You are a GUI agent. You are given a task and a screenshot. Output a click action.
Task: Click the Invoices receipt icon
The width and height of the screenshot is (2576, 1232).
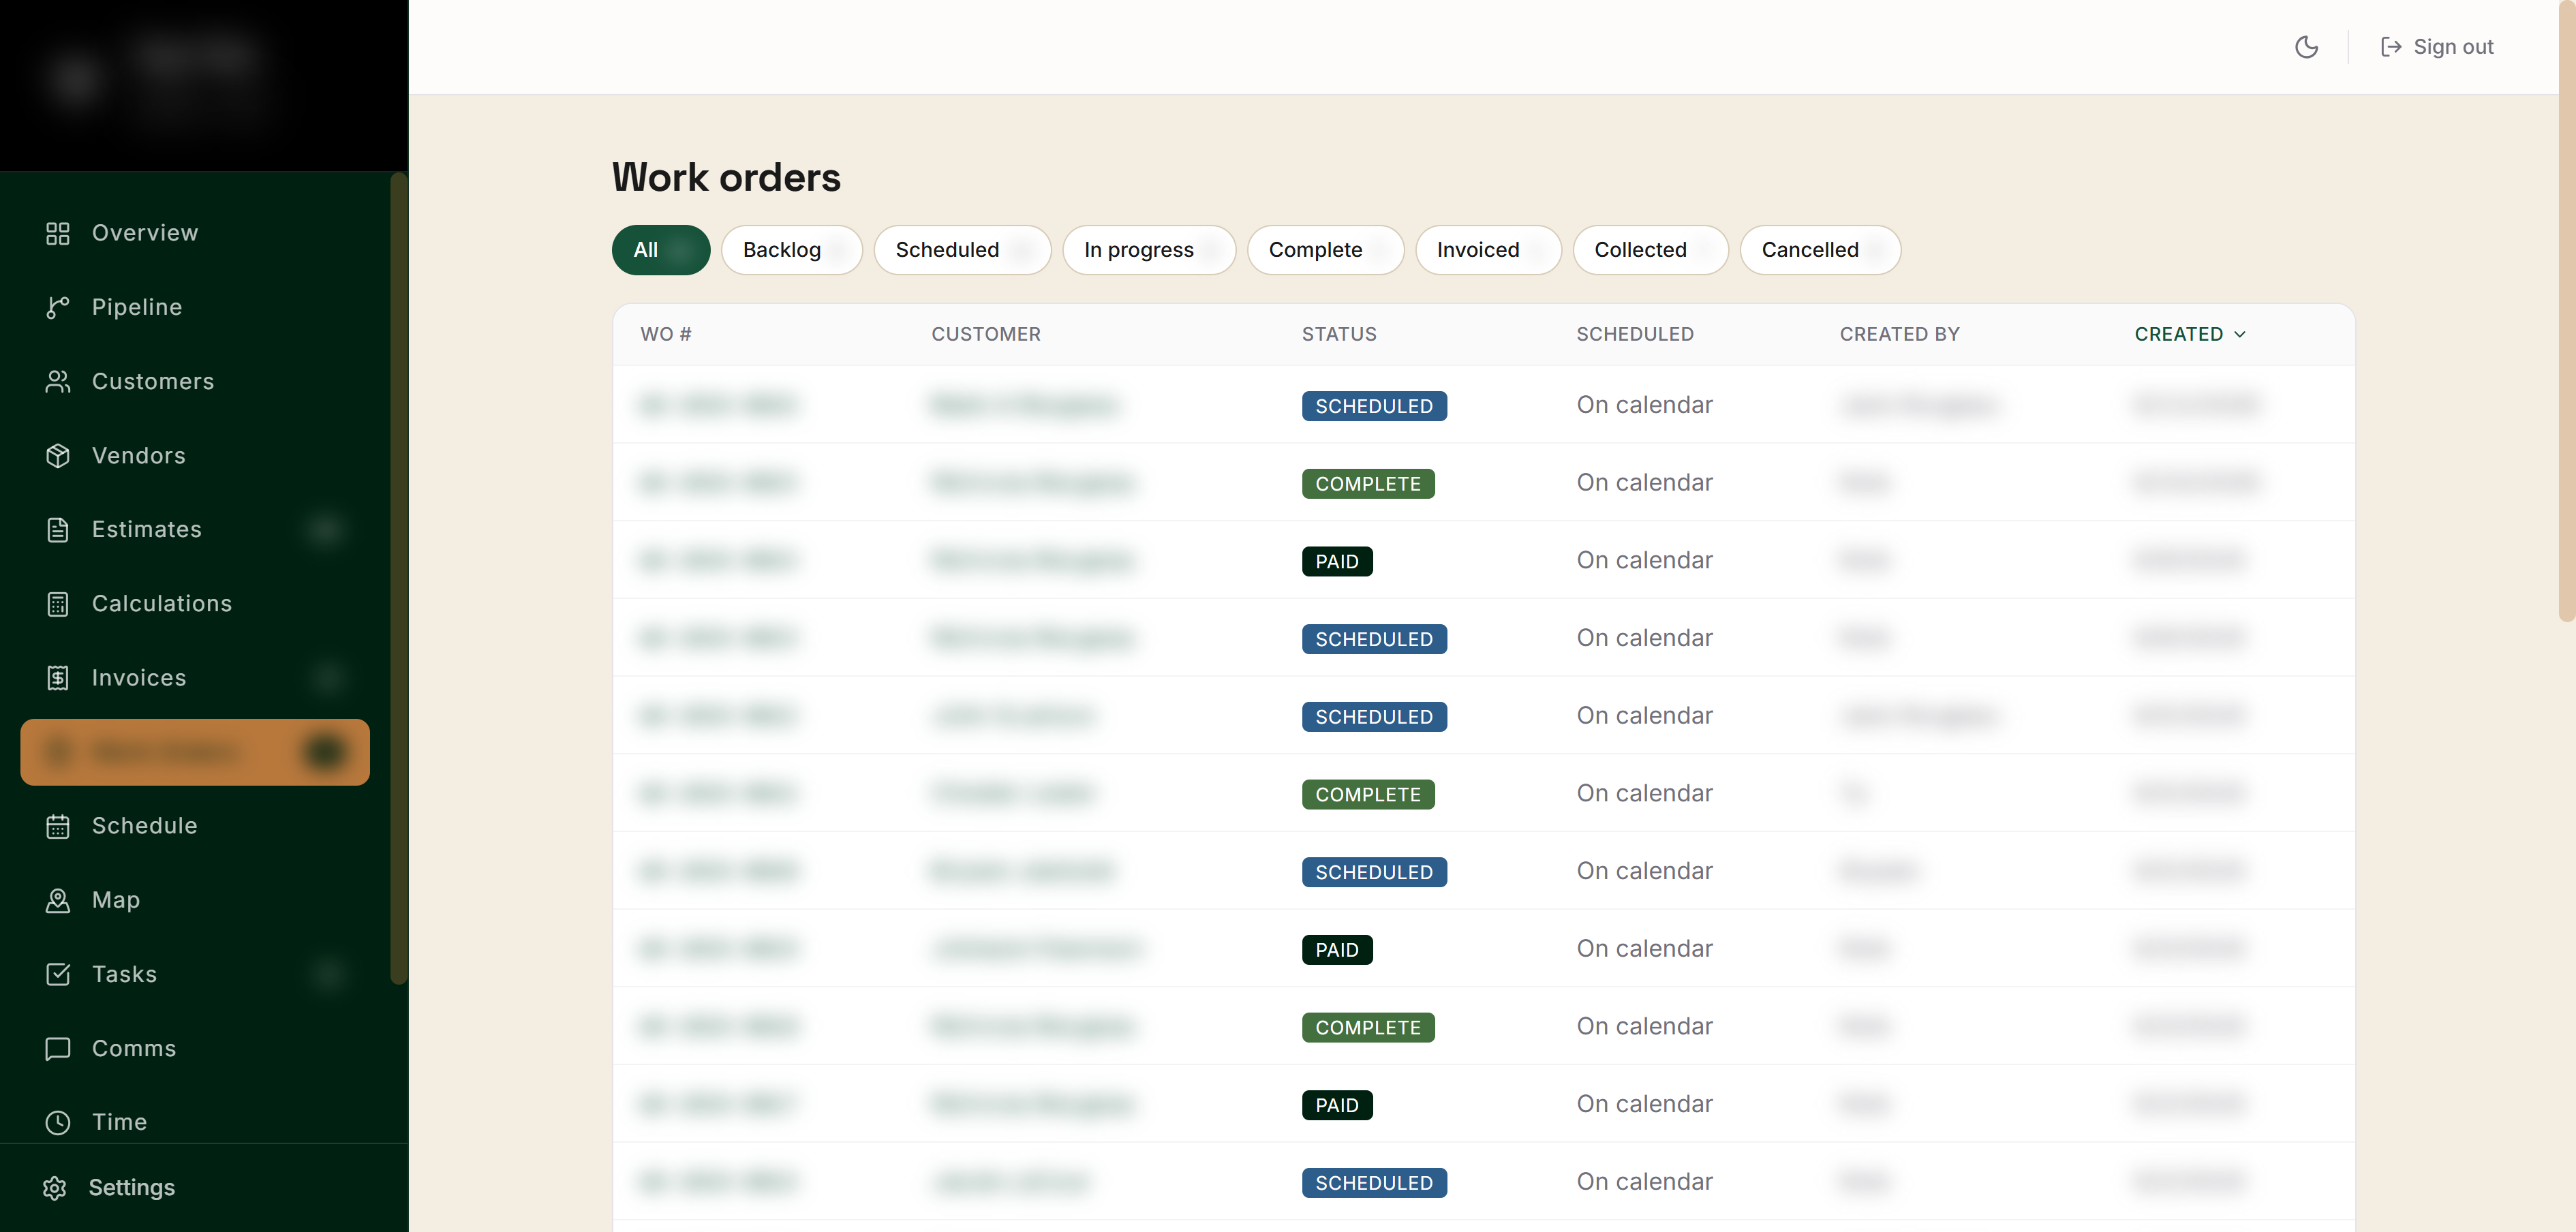tap(58, 677)
